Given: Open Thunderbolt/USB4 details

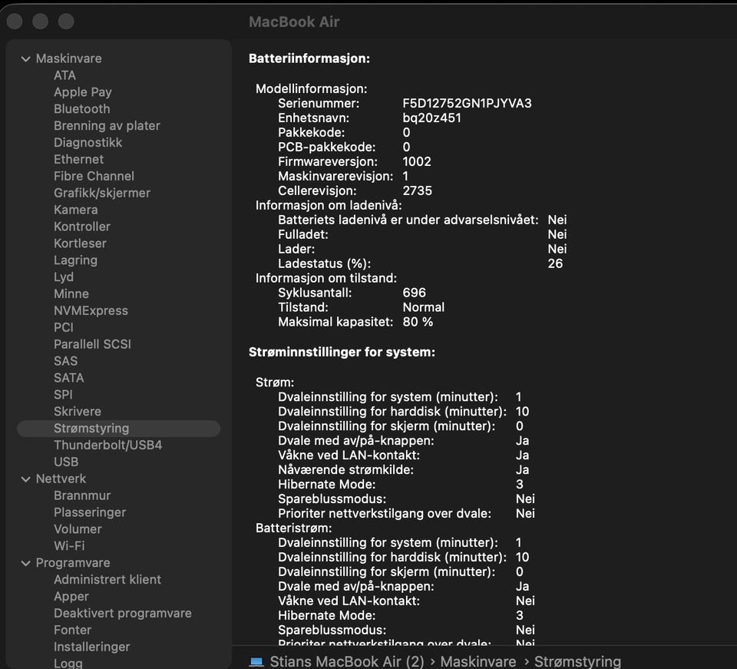Looking at the screenshot, I should (x=107, y=445).
